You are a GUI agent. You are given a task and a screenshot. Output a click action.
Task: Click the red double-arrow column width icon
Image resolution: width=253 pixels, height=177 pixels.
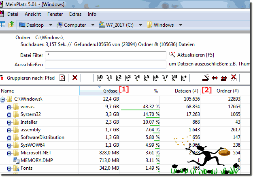(x=215, y=78)
